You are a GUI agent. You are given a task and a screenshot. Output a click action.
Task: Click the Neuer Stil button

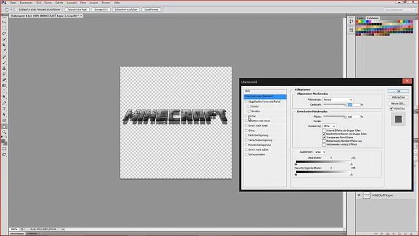(398, 104)
